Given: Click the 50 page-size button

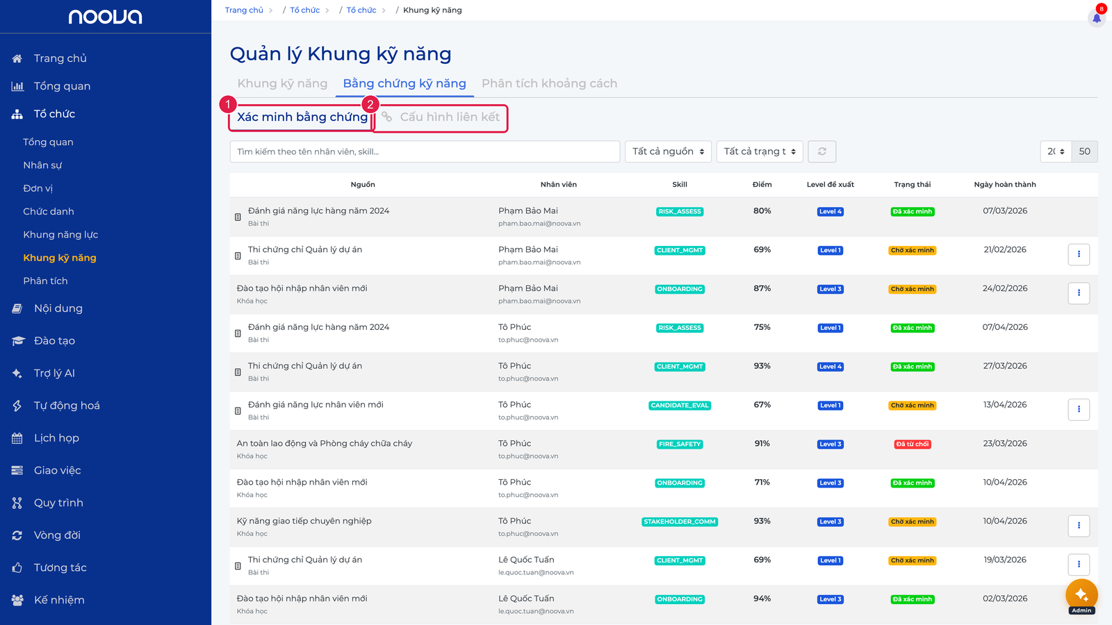Looking at the screenshot, I should (x=1085, y=151).
